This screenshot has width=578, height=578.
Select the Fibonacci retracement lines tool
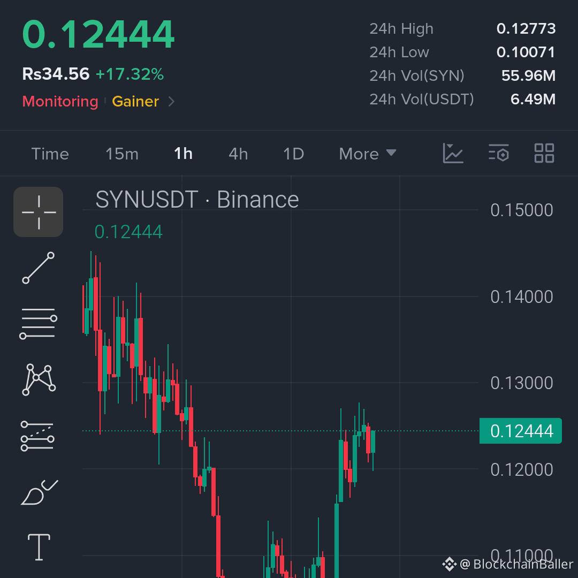tap(37, 436)
